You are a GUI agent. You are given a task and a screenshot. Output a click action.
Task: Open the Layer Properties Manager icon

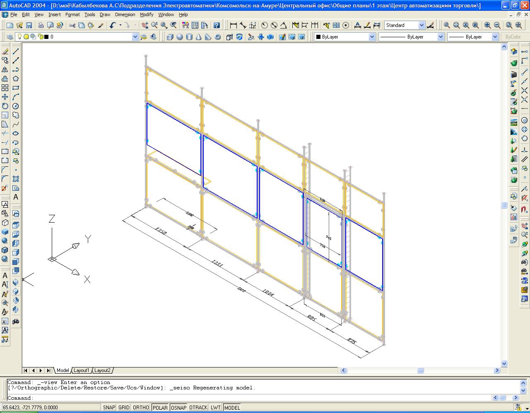pos(10,37)
